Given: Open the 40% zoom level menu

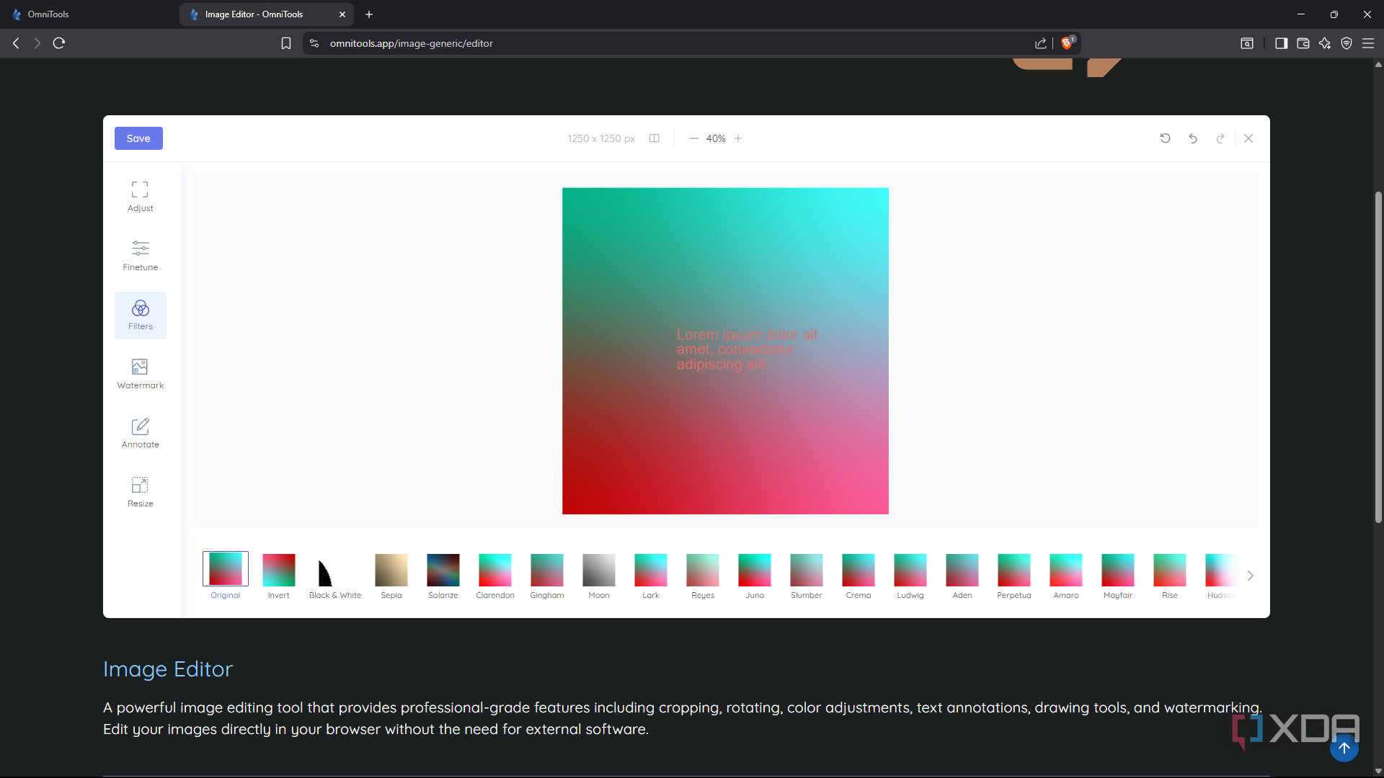Looking at the screenshot, I should [x=716, y=138].
